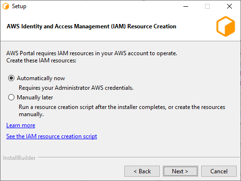Image resolution: width=241 pixels, height=181 pixels.
Task: Click the large orange cube logo in header
Action: (x=226, y=26)
